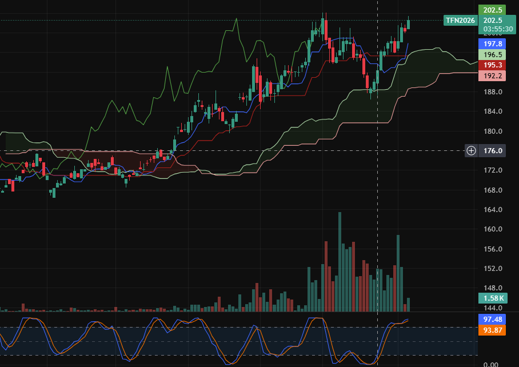Screen dimensions: 519x367
Task: Click the dark red 195.3 price label
Action: 492,65
